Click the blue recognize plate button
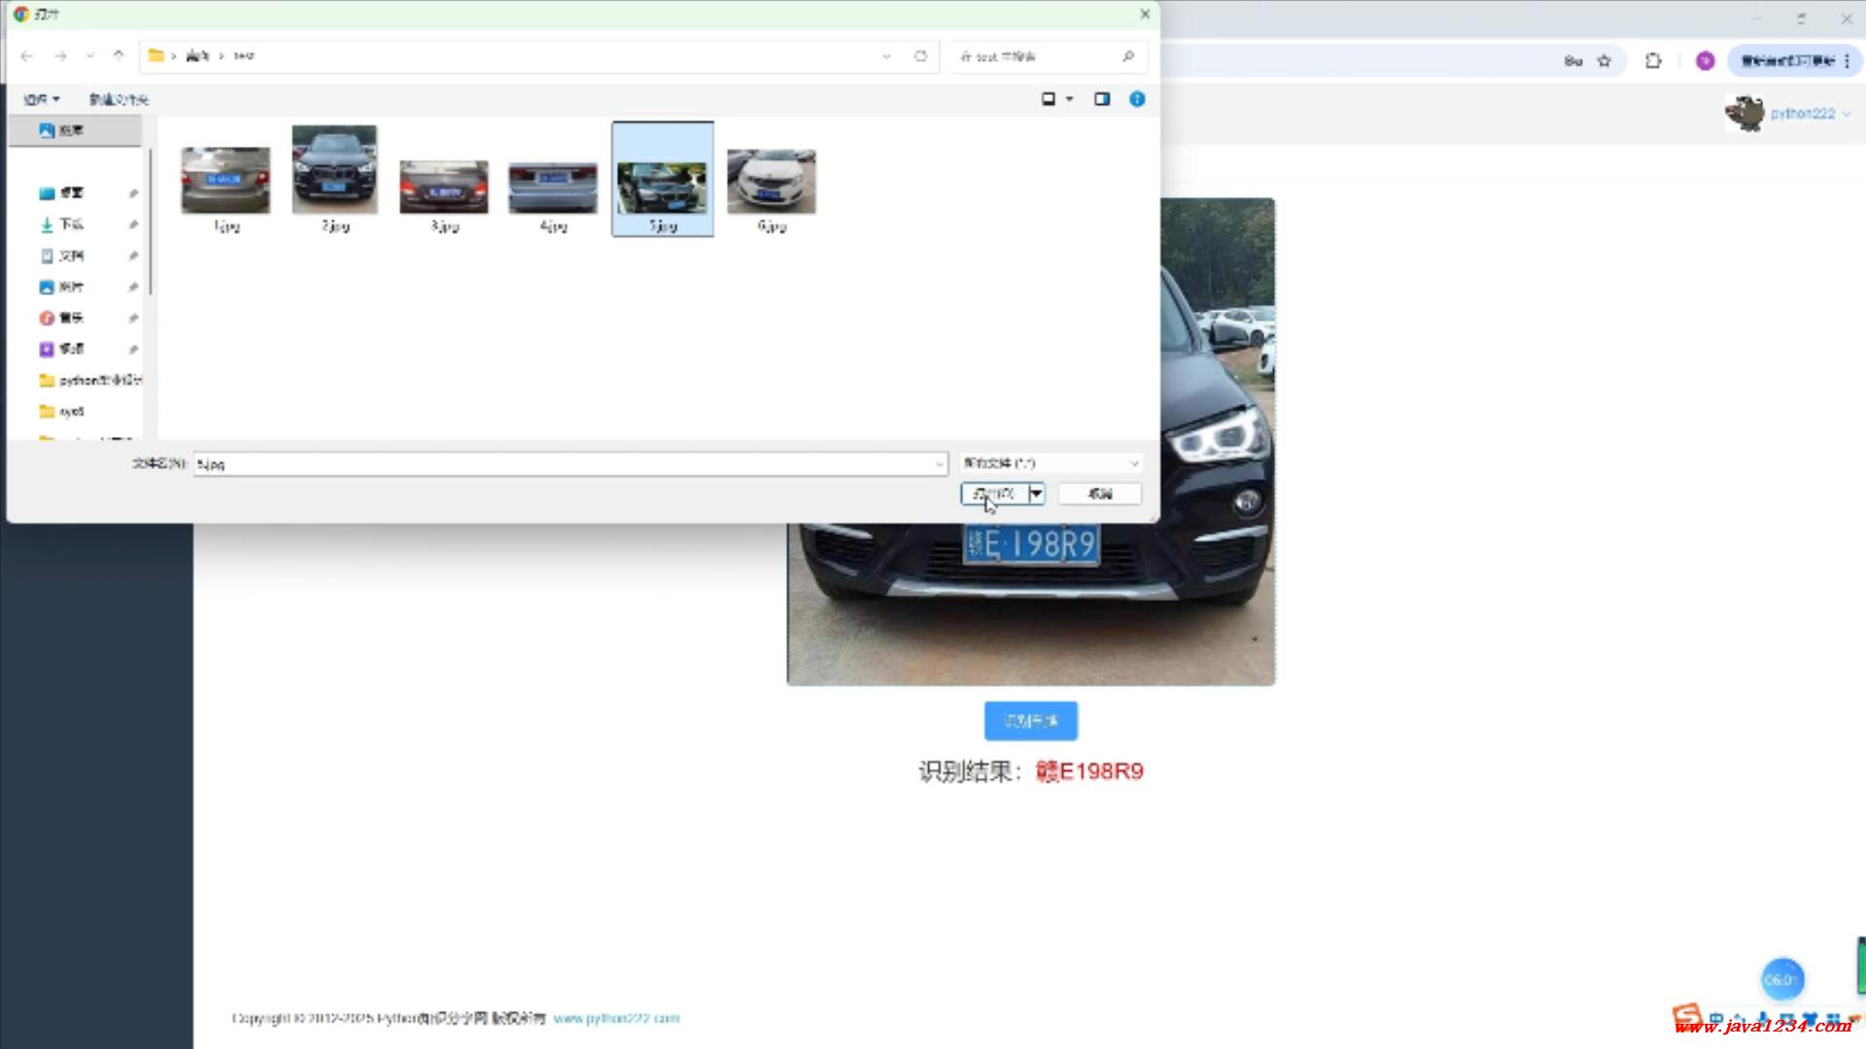This screenshot has width=1866, height=1049. (1030, 721)
